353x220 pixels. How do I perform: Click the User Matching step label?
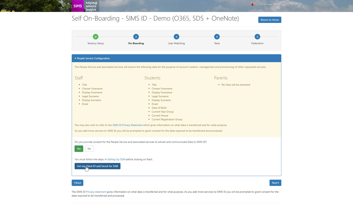[177, 43]
